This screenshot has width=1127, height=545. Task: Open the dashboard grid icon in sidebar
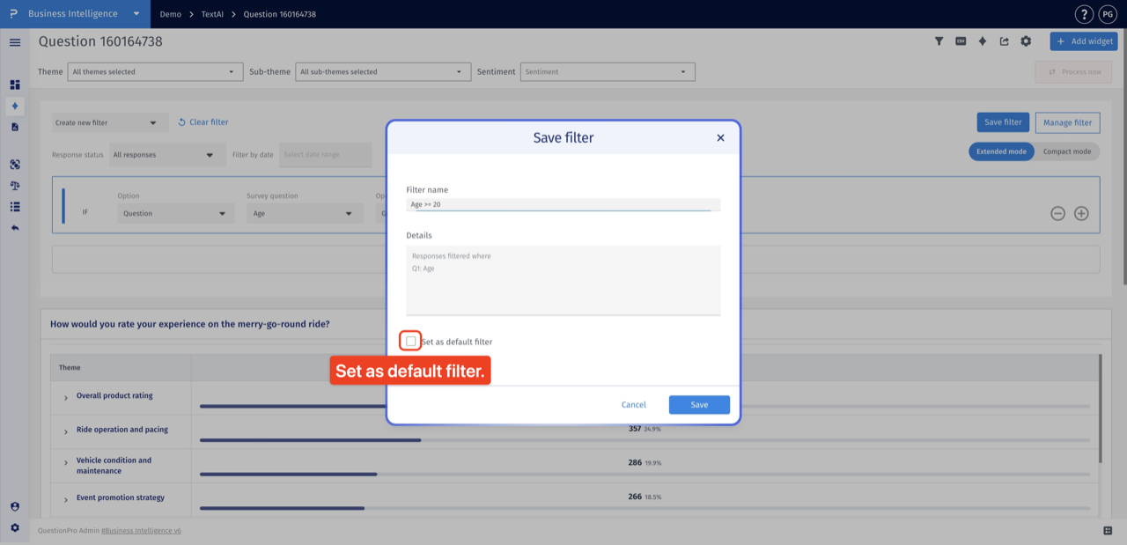tap(15, 85)
